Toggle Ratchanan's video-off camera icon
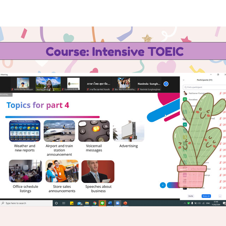This screenshot has width=226, height=226. tap(224, 93)
